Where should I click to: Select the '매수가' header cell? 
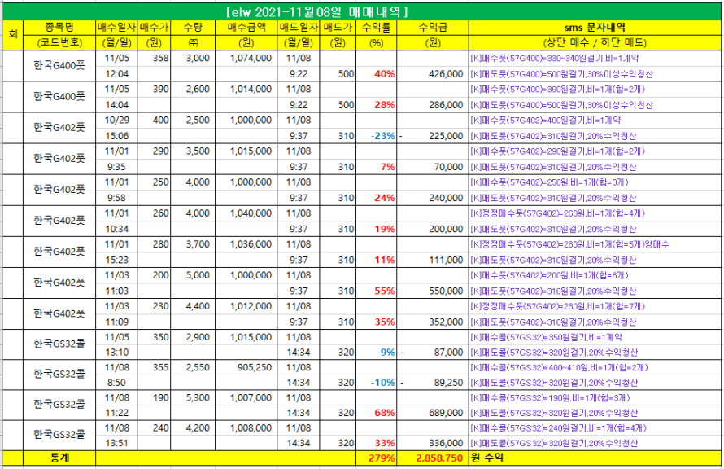[x=155, y=27]
